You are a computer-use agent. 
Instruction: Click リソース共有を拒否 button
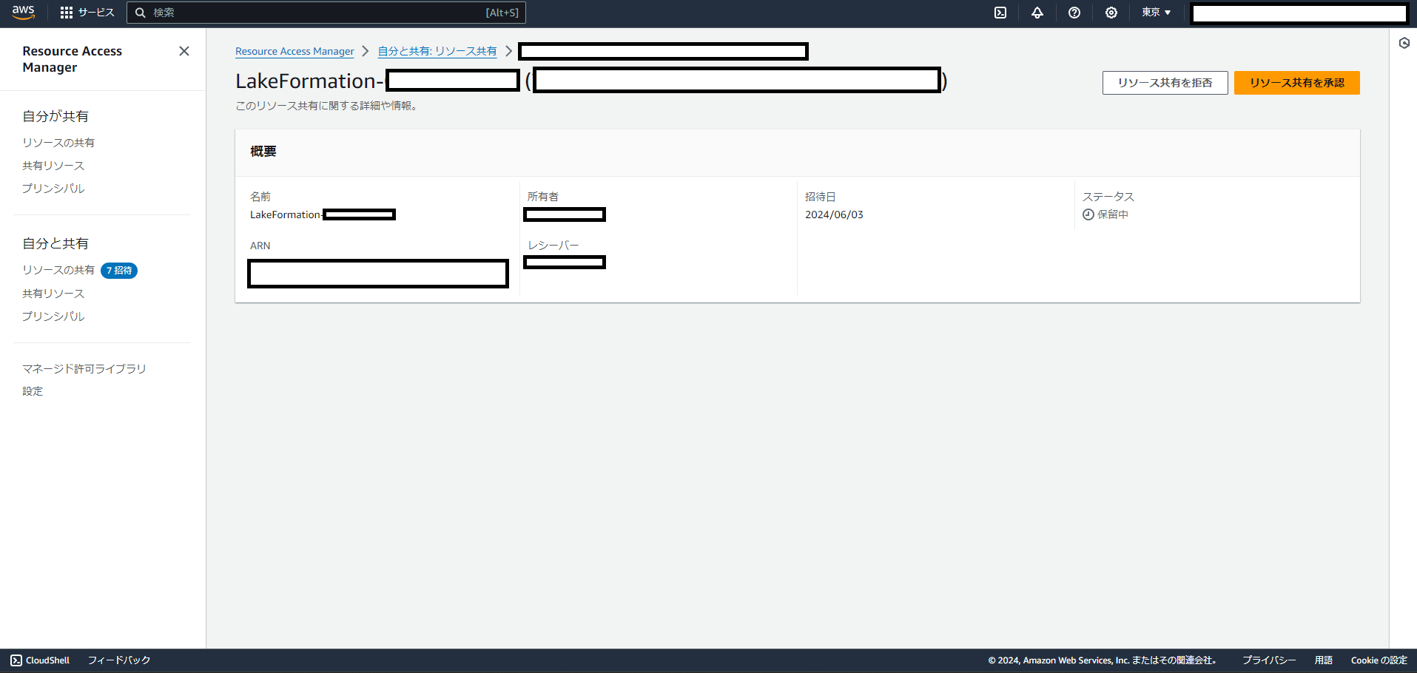1165,83
